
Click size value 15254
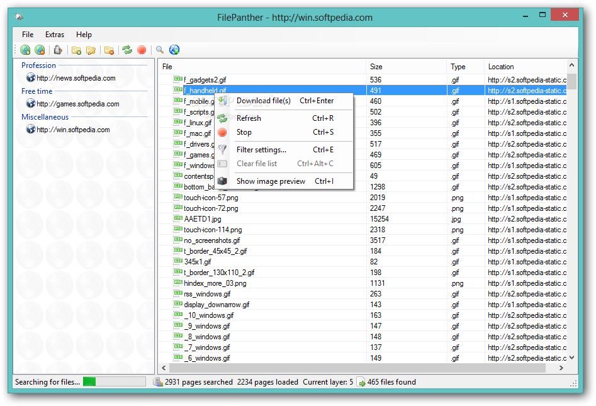[x=380, y=219]
